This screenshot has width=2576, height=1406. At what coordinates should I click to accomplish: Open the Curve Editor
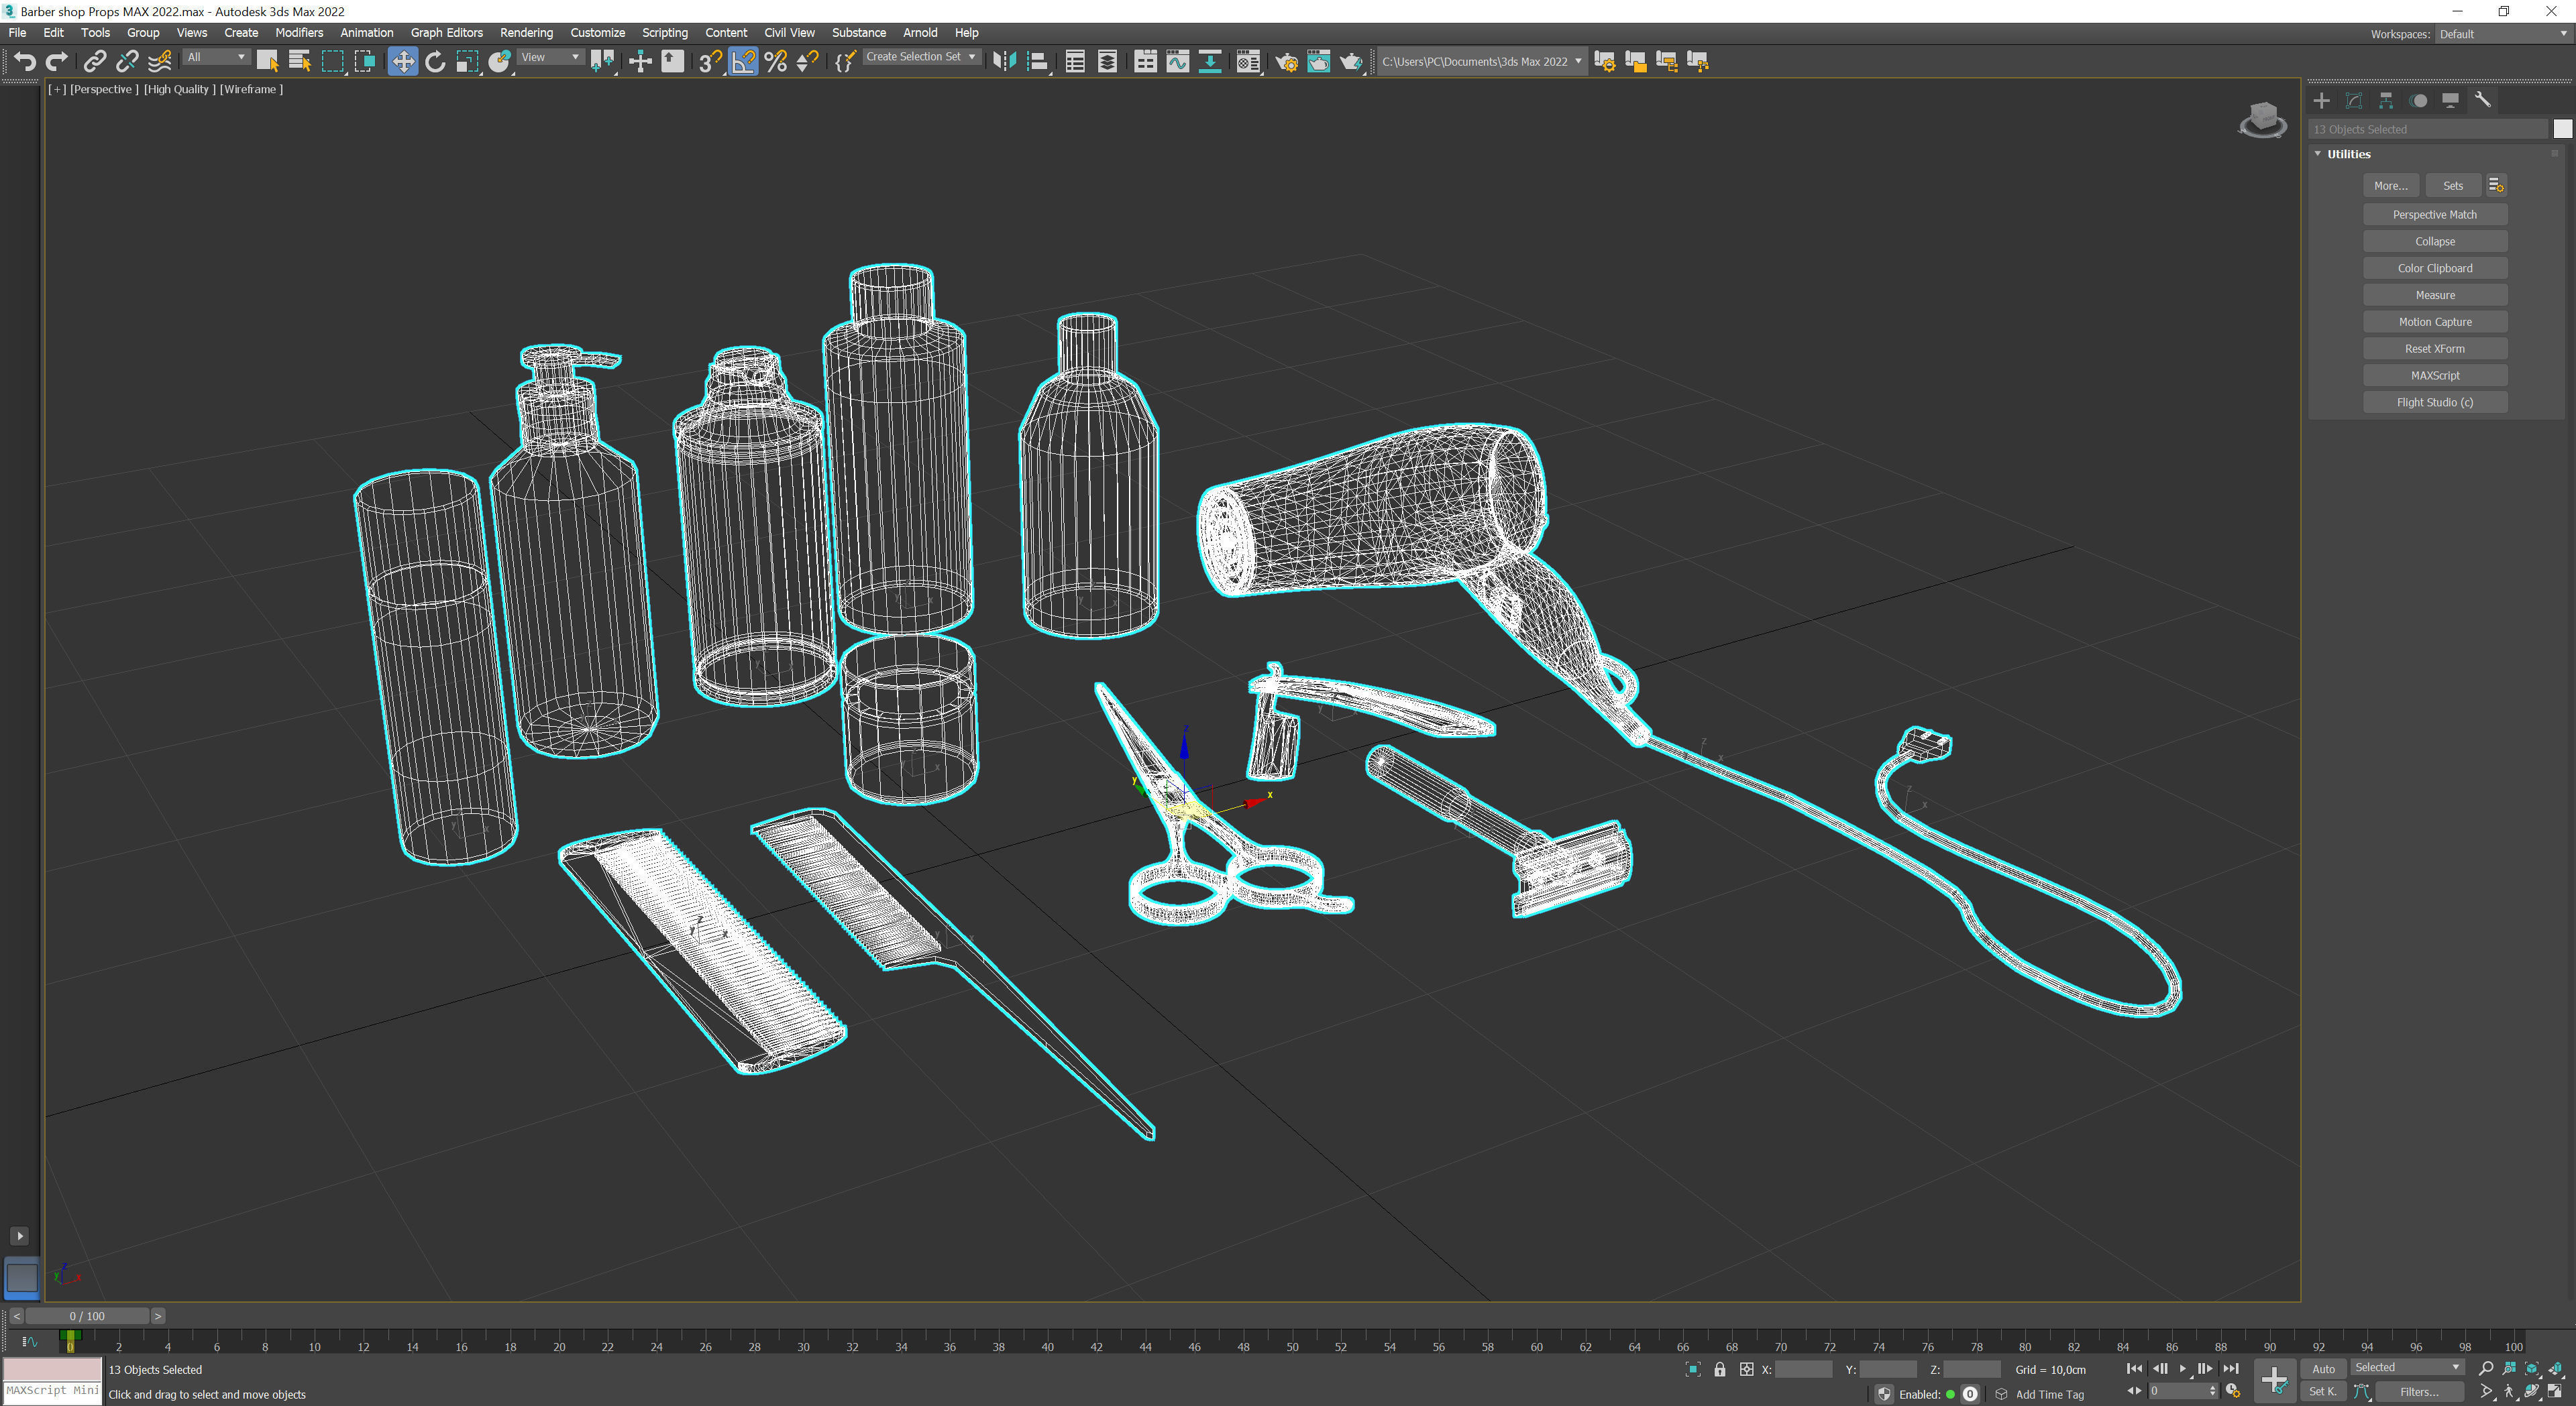1178,62
